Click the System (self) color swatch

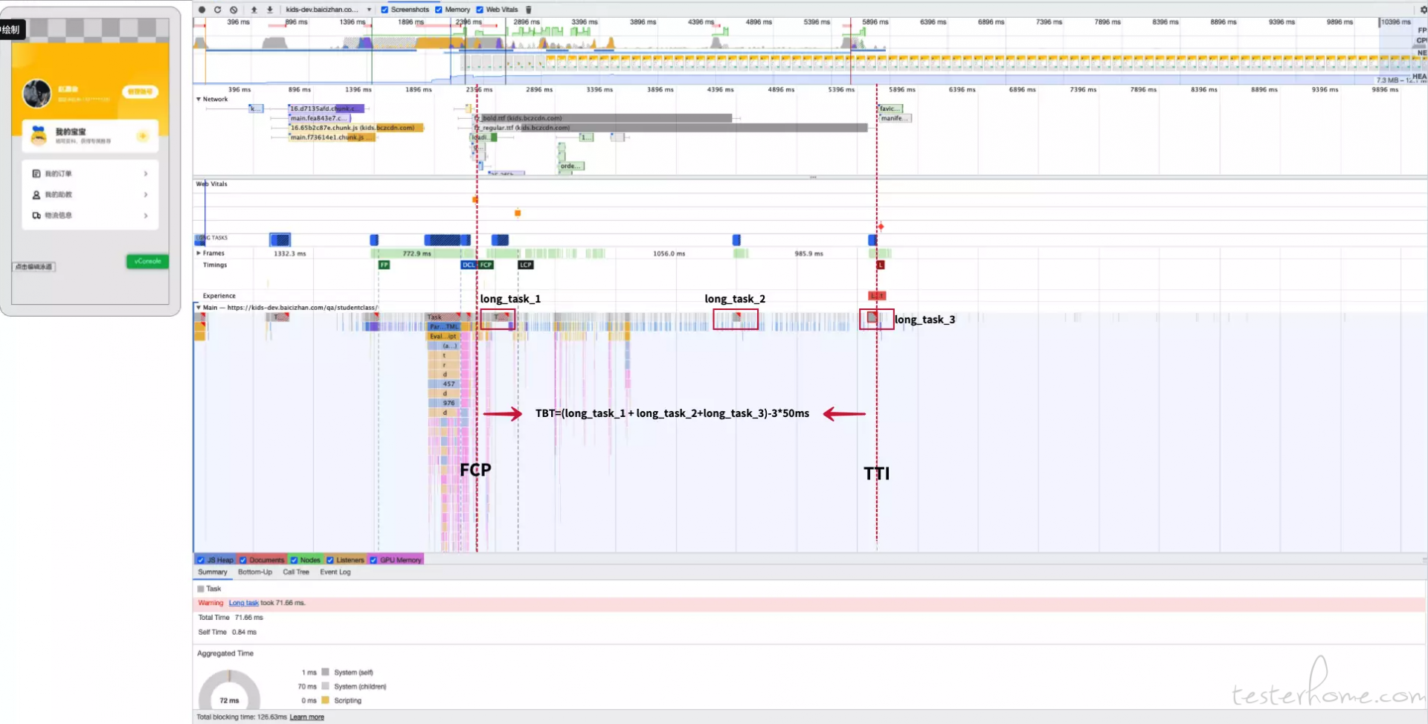tap(325, 672)
